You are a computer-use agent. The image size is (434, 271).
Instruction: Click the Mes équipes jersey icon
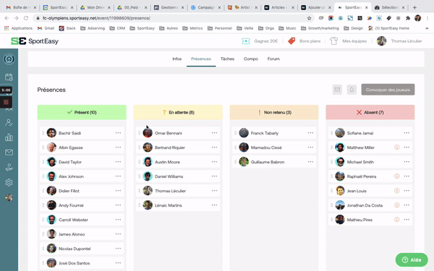click(333, 41)
